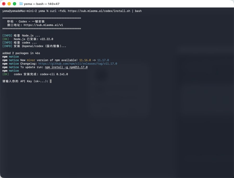Click the 'yema@yemadeMac-mini-2' shell prompt text
Screen dimensions: 234x178
tap(19, 11)
